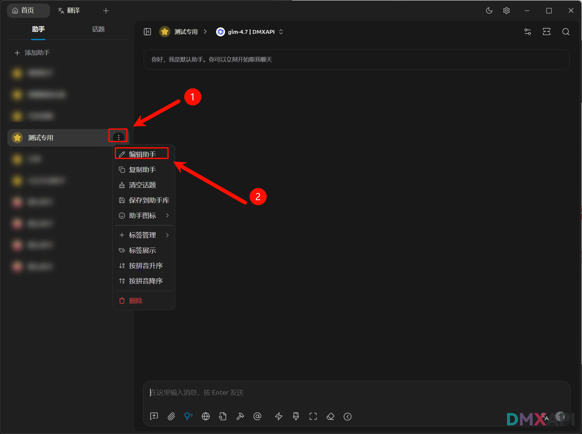Open the glm-4.7 | DMXAPI model selector

tap(250, 32)
